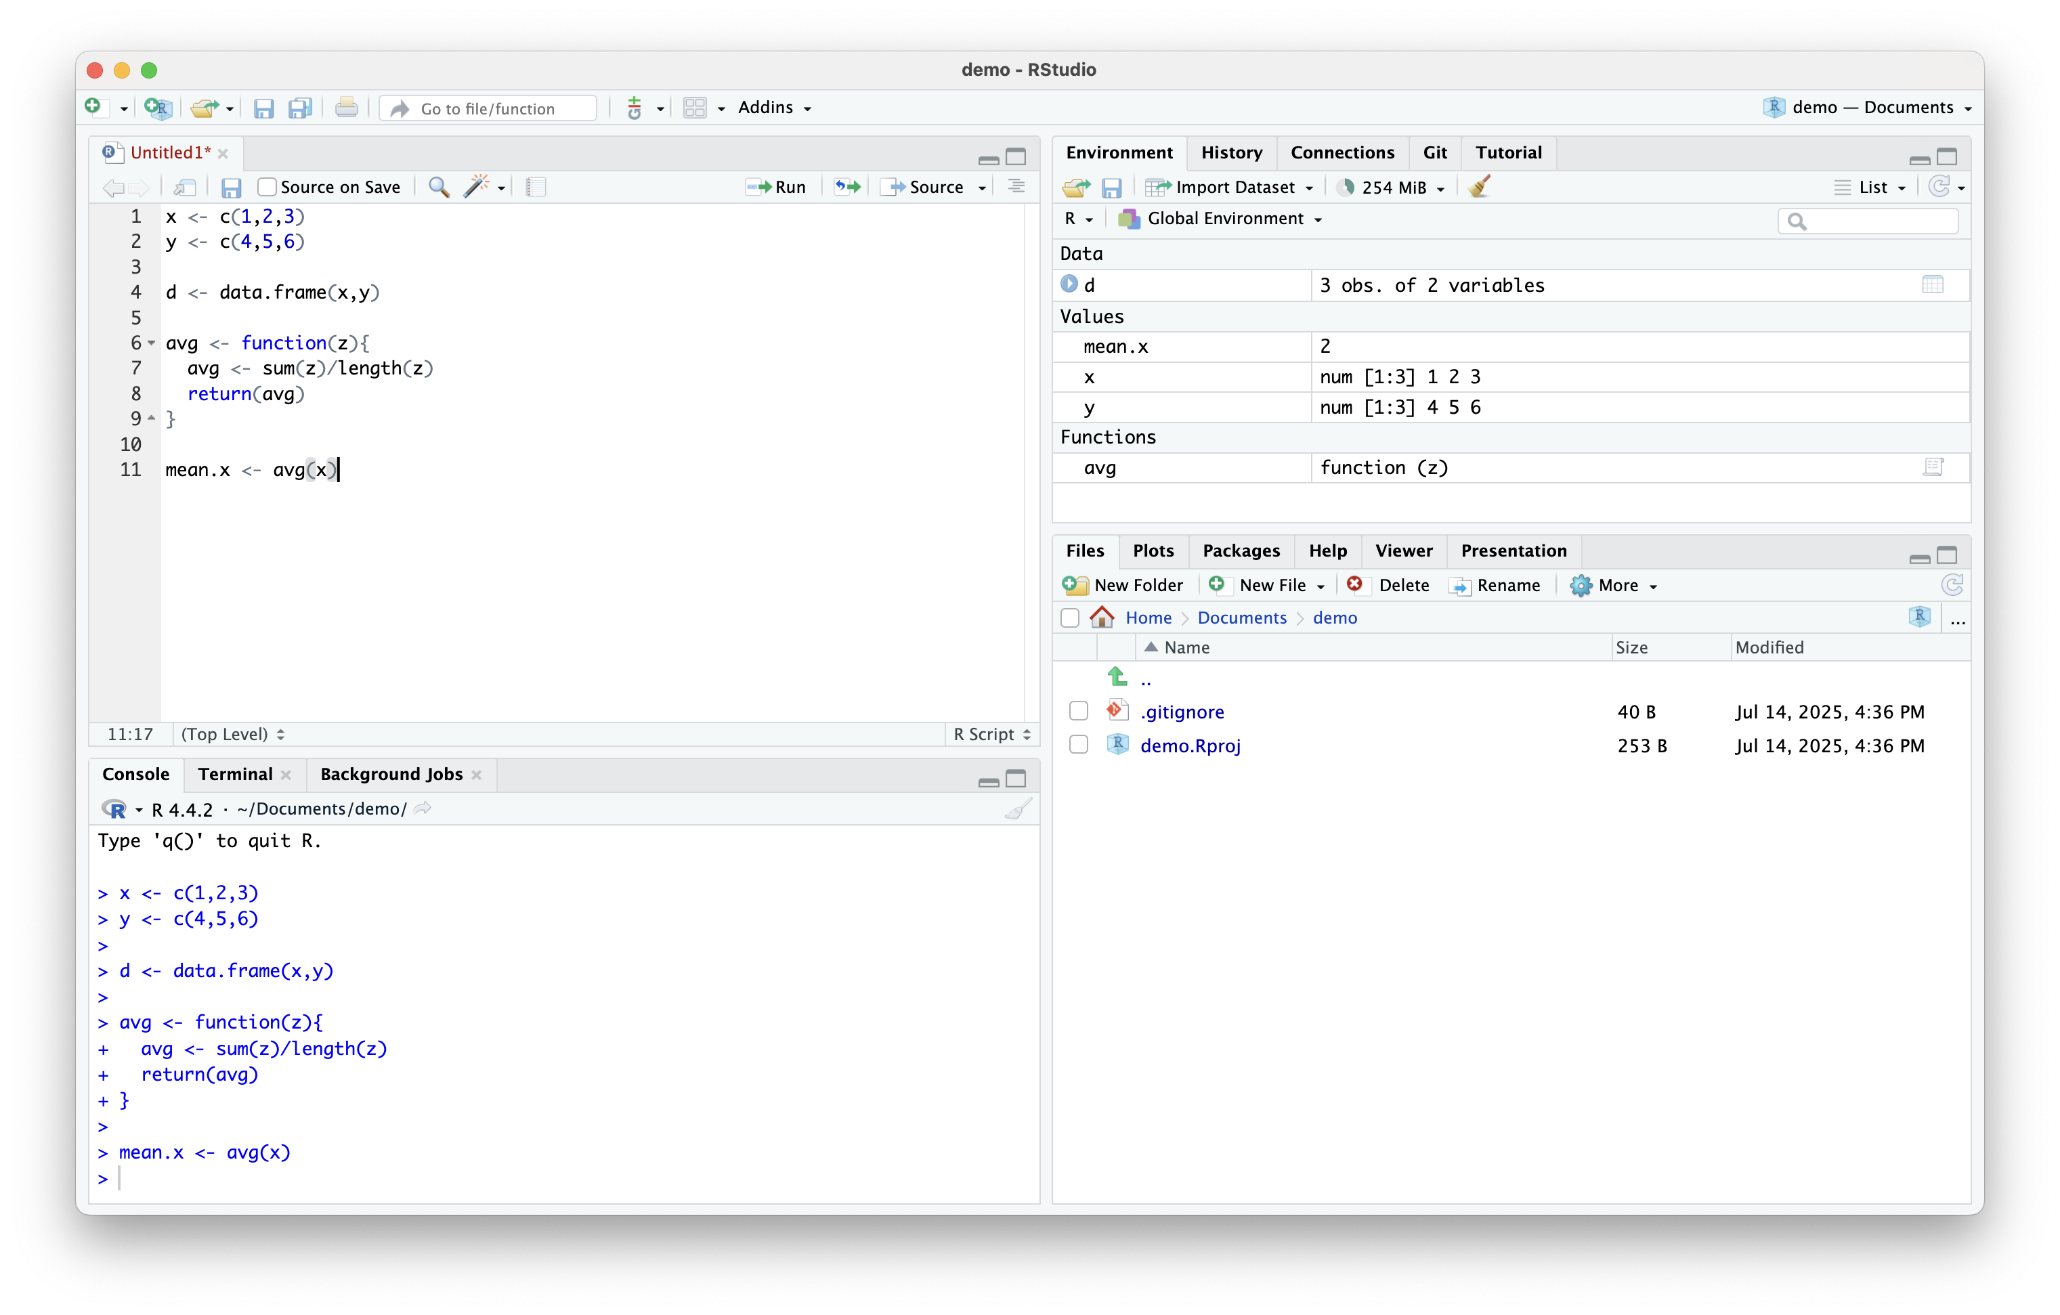Click the Find/Replace magnifier in the editor
2060x1315 pixels.
click(439, 186)
